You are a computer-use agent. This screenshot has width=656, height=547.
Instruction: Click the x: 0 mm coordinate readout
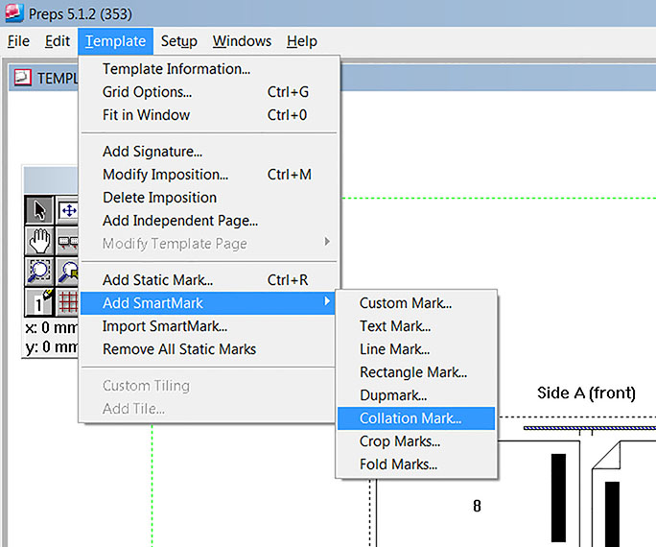pyautogui.click(x=52, y=327)
